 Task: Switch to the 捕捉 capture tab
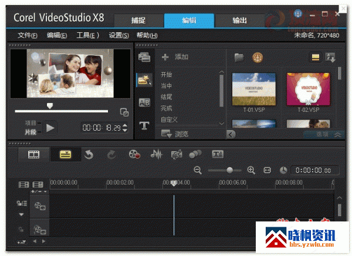click(138, 21)
